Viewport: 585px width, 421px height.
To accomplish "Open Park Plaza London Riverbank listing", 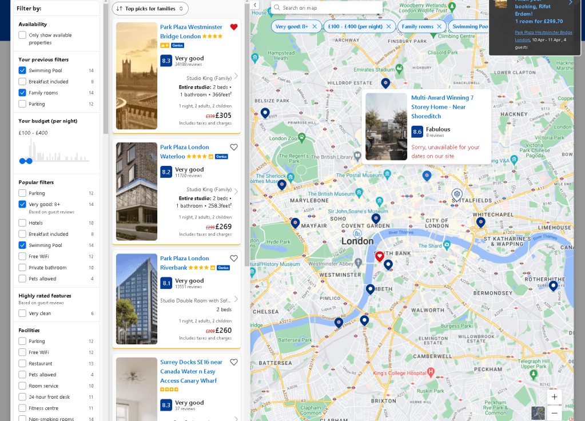I will pyautogui.click(x=184, y=263).
